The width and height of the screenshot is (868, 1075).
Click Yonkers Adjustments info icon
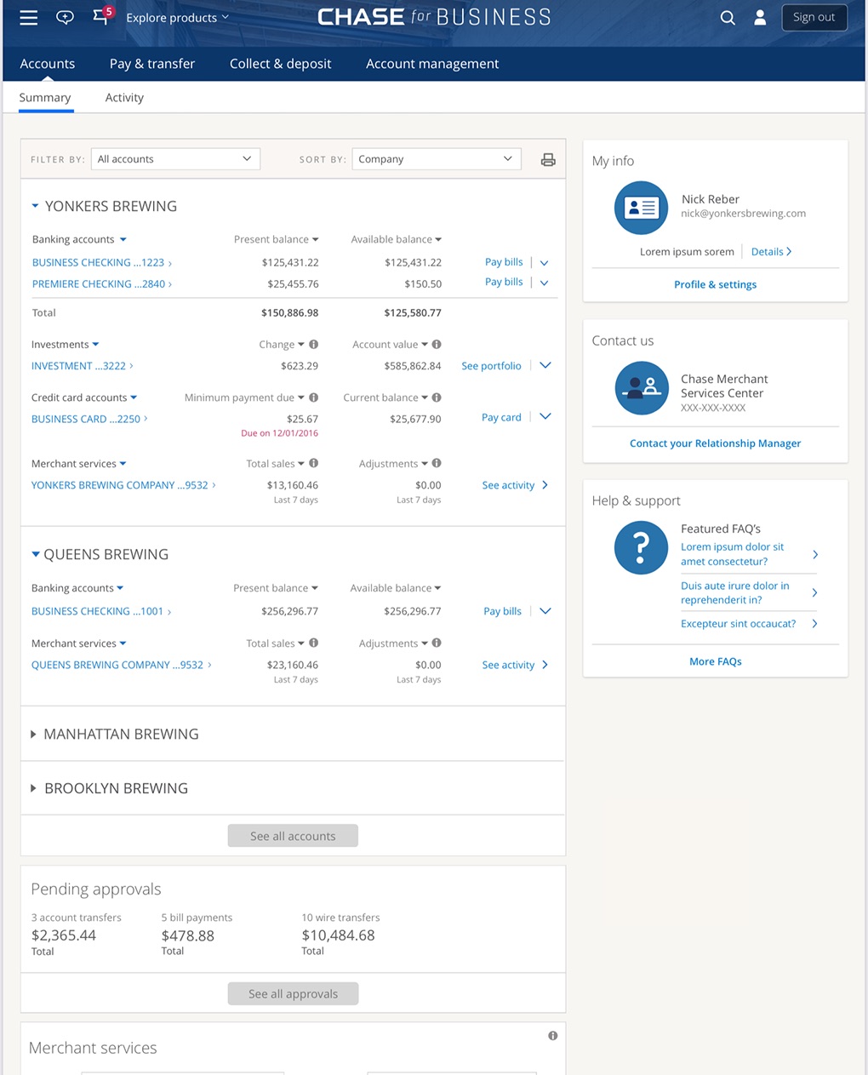pos(437,463)
